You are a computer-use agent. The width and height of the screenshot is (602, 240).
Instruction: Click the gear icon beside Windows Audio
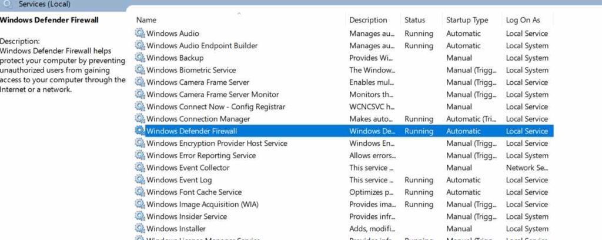coord(140,33)
